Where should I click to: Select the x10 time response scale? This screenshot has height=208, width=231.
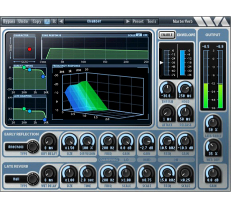(145, 35)
